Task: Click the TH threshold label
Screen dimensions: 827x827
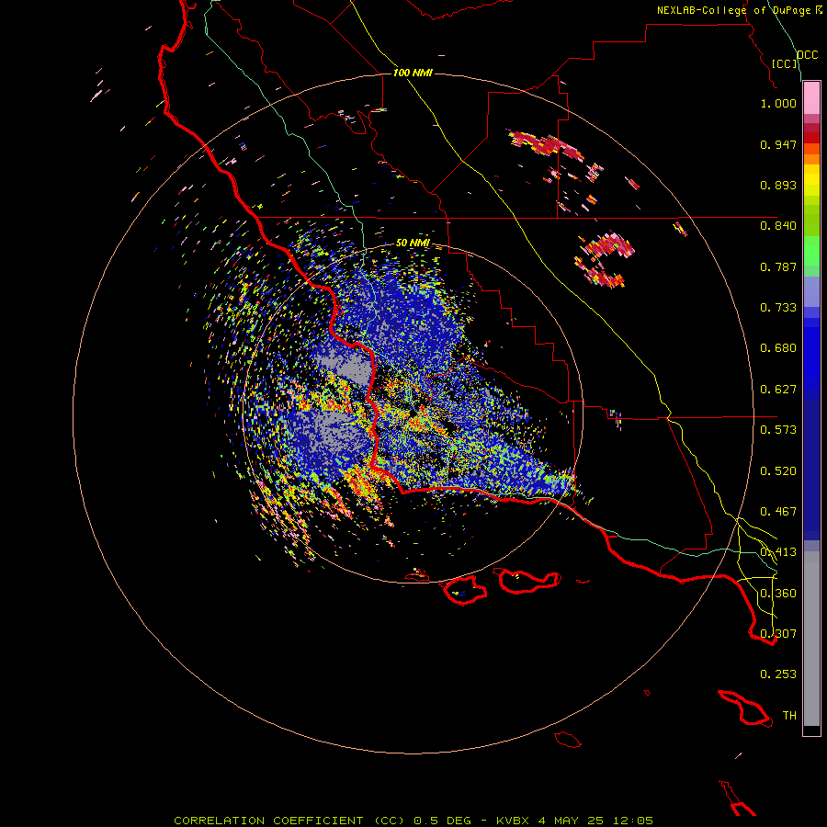Action: click(x=789, y=716)
